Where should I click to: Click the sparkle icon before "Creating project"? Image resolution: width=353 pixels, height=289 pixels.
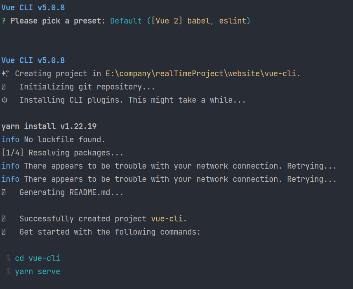pyautogui.click(x=5, y=74)
